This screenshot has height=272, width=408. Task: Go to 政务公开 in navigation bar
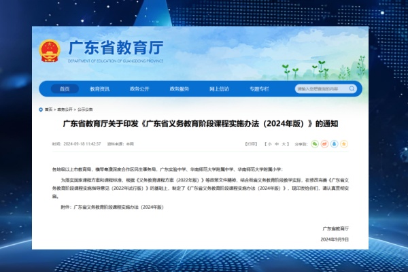coord(139,89)
